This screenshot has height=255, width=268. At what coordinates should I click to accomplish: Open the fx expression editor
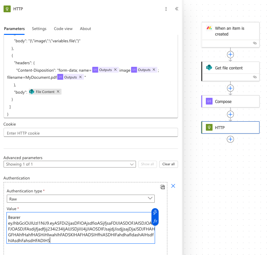(155, 221)
